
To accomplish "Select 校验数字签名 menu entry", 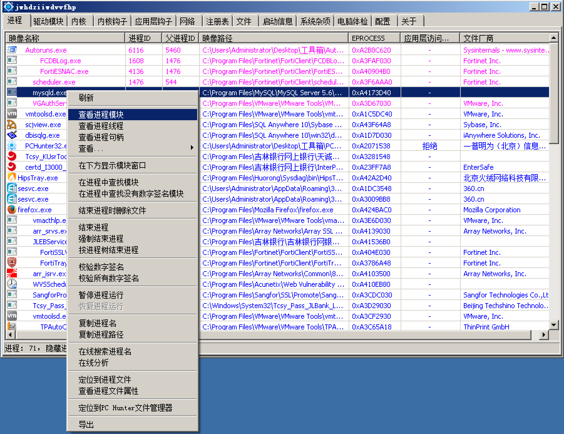I will pos(133,267).
